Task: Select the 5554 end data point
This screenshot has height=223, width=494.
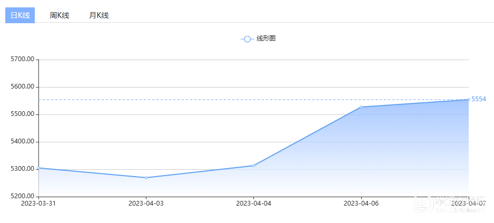Action: click(x=469, y=99)
